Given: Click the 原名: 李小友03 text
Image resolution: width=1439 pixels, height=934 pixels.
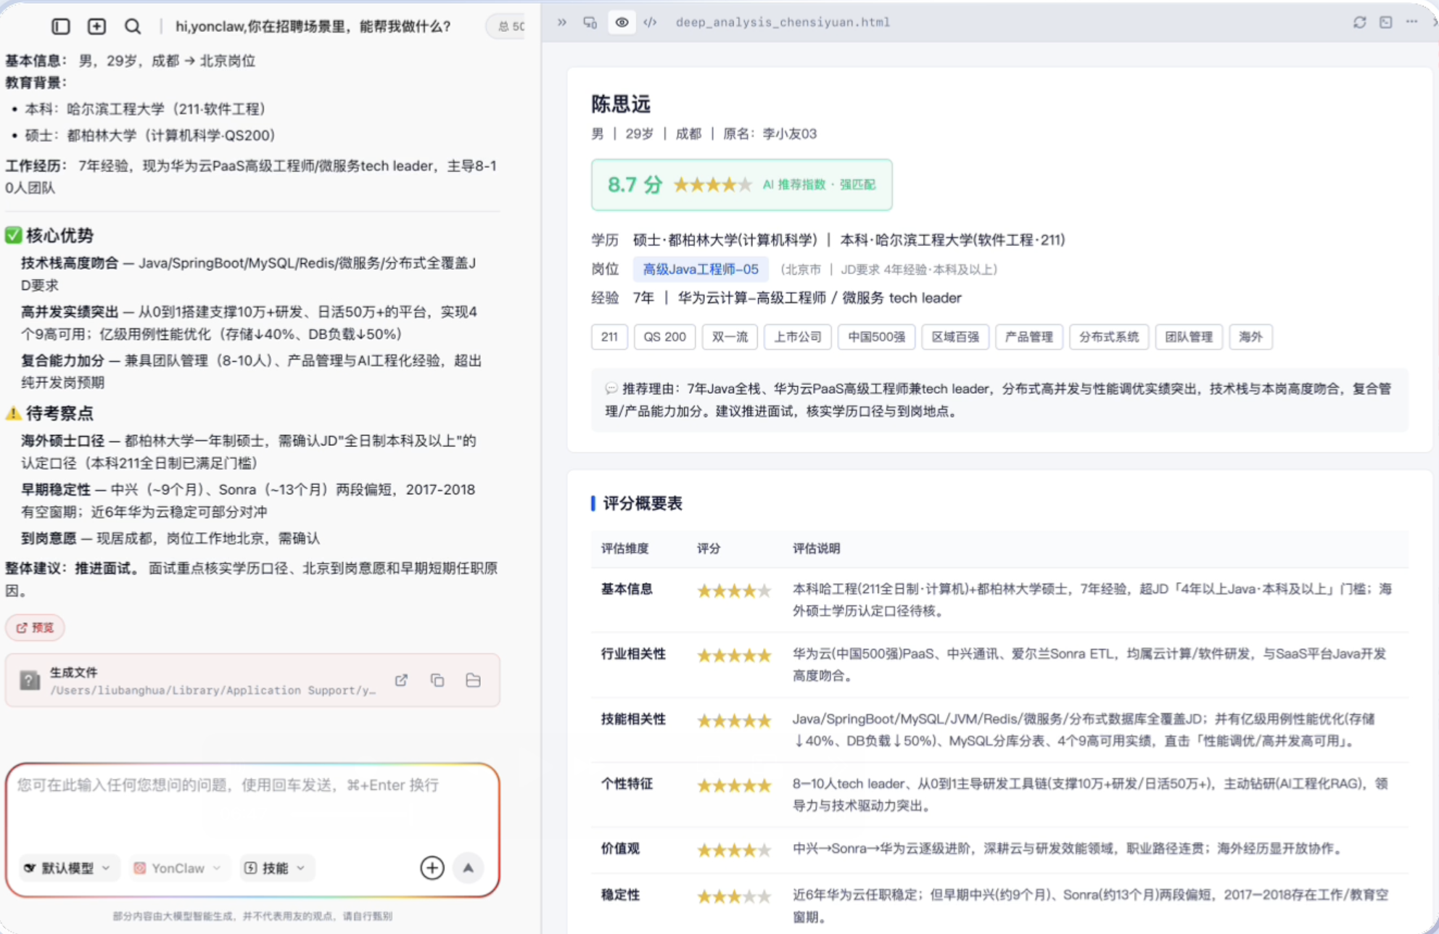Looking at the screenshot, I should point(770,134).
